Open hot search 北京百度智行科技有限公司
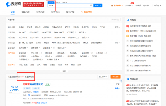 coord(140,66)
